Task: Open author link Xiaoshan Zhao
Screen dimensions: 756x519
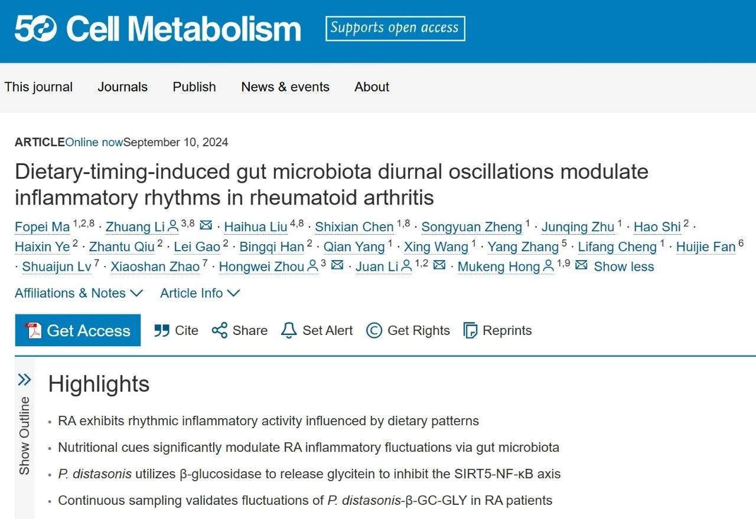Action: coord(155,267)
